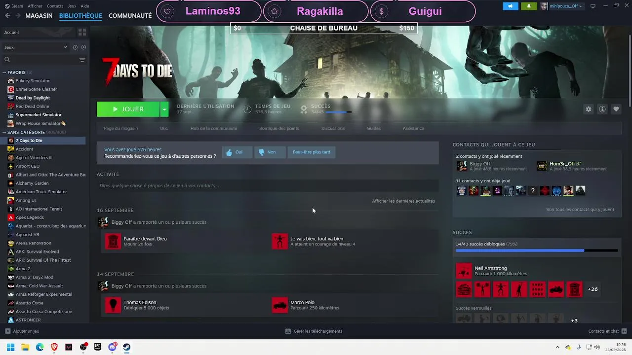The height and width of the screenshot is (355, 632).
Task: Open Boutique des points
Action: [x=279, y=128]
